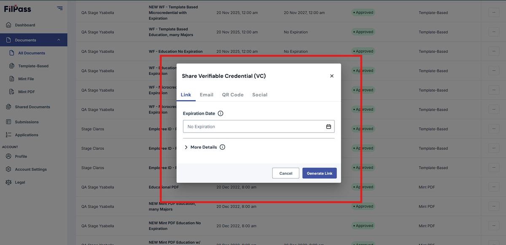Click the No Expiration date input field
Viewport: 506px width, 245px height.
pyautogui.click(x=259, y=127)
